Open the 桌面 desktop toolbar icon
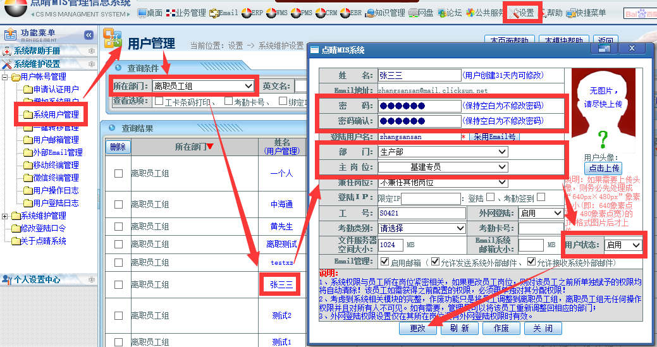This screenshot has height=347, width=657. point(149,13)
